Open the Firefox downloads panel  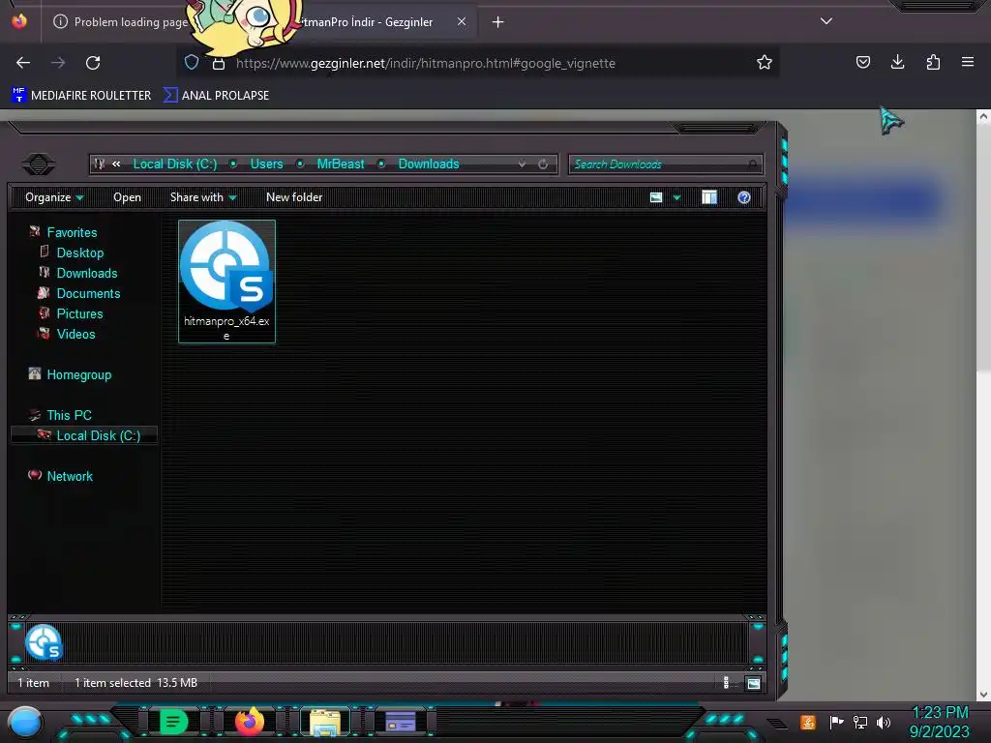pos(897,62)
